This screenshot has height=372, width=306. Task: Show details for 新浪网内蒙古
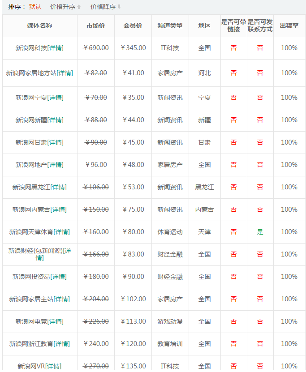point(59,210)
